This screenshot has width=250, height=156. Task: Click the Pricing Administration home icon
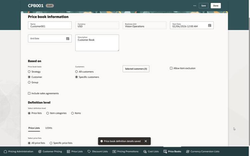tap(5, 152)
